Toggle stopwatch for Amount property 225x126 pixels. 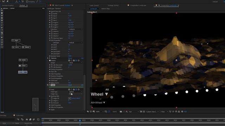click(52, 103)
